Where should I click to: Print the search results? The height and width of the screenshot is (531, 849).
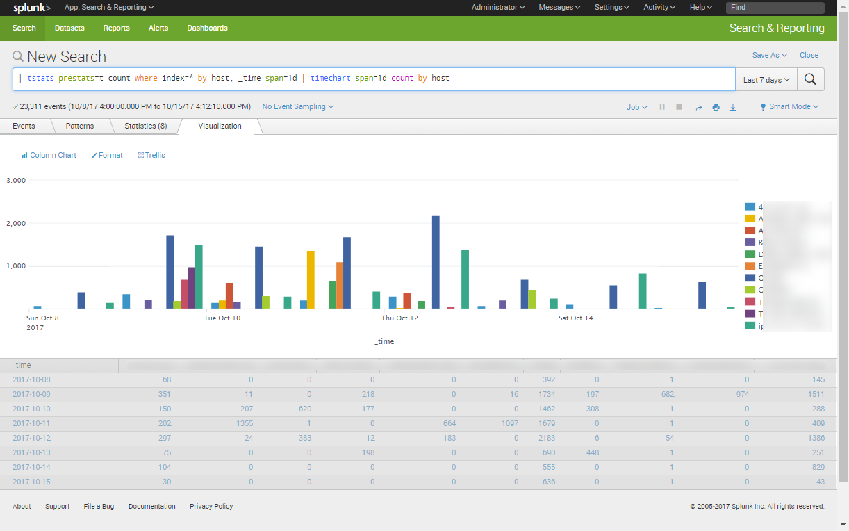(716, 106)
